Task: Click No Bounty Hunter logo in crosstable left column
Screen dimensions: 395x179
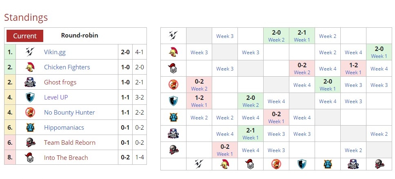Action: pyautogui.click(x=173, y=85)
